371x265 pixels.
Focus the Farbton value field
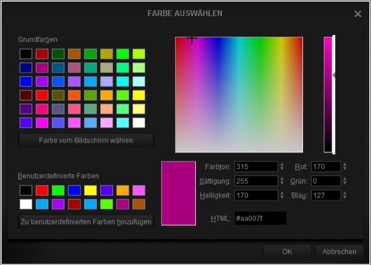coord(256,166)
